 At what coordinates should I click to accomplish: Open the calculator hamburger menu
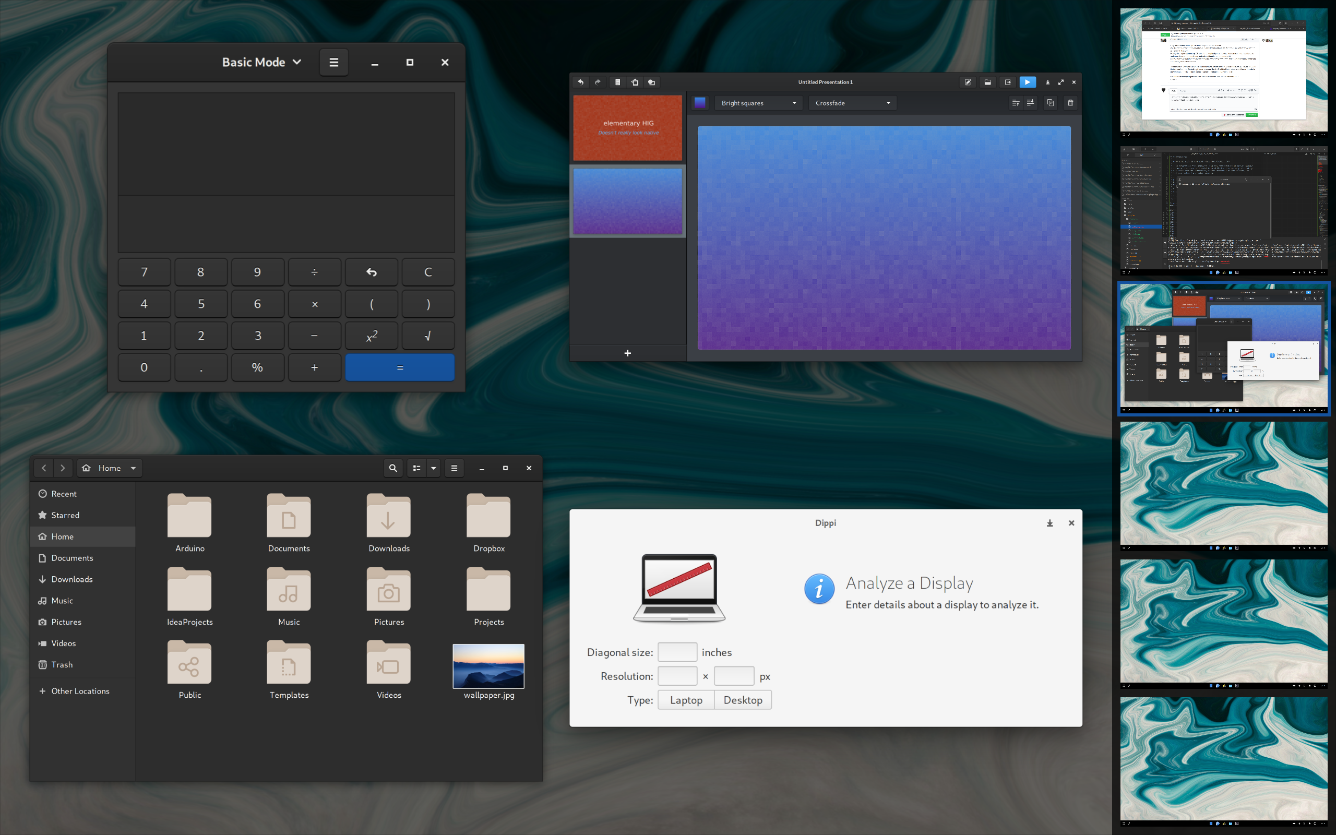coord(334,63)
